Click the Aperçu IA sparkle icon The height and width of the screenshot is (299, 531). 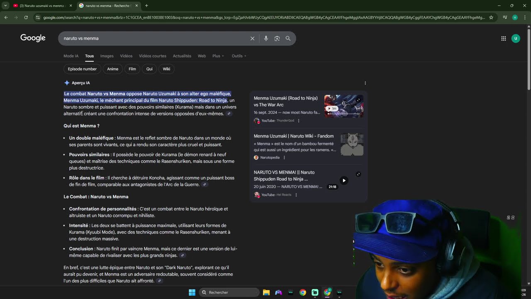67,83
